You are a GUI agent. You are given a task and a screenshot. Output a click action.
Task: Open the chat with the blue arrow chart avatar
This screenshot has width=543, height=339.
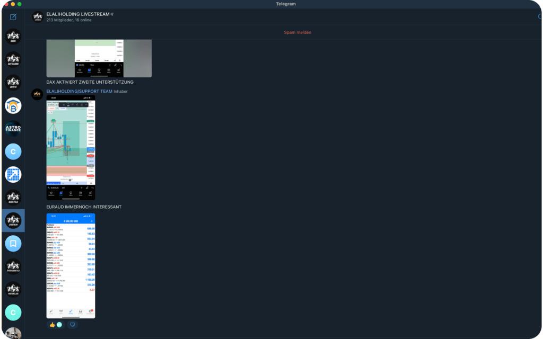click(x=13, y=175)
